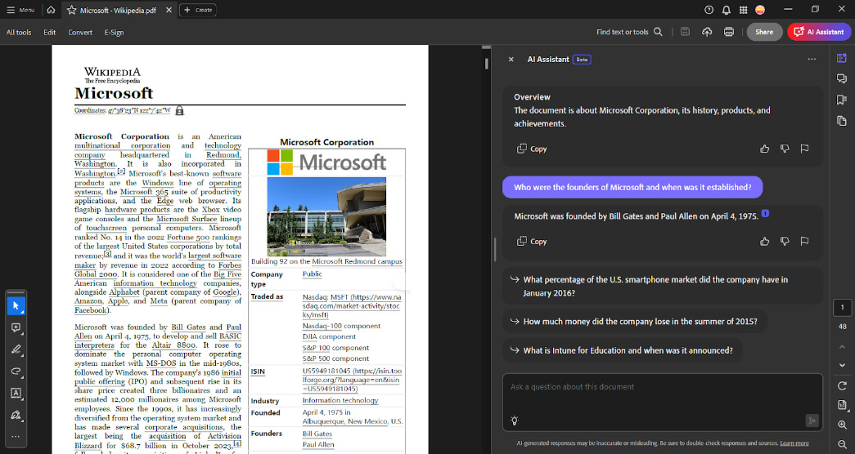The image size is (855, 454).
Task: Go to next page arrow
Action: click(x=842, y=365)
